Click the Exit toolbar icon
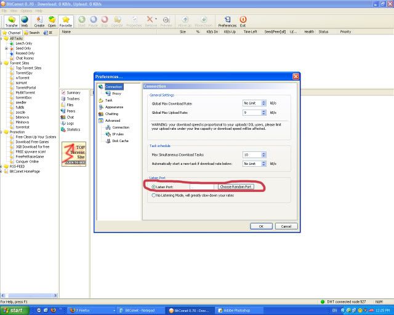Viewport: 394px width, 315px height. pyautogui.click(x=243, y=22)
